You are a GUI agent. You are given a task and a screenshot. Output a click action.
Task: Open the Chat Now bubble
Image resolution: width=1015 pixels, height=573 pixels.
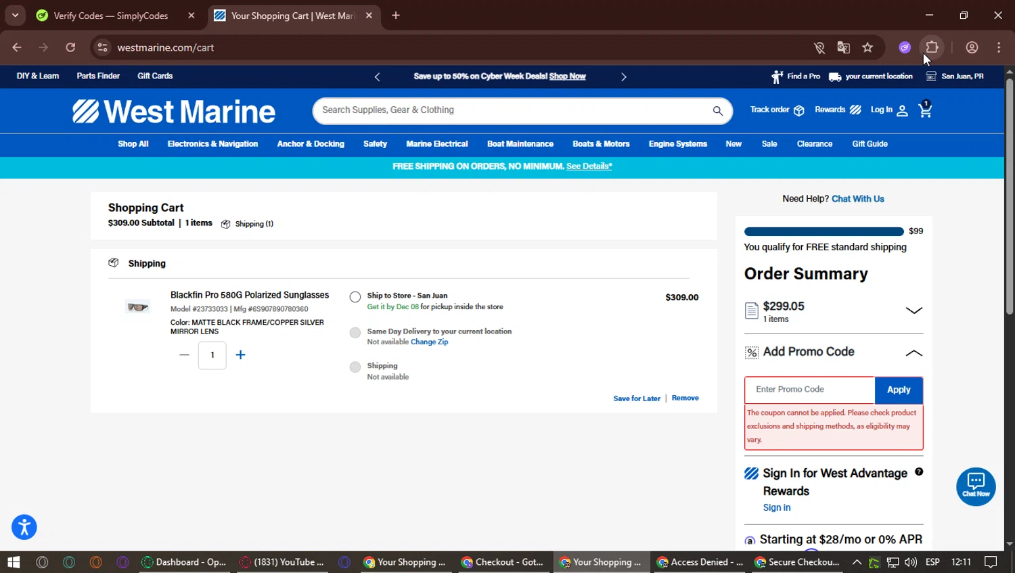[x=976, y=486]
